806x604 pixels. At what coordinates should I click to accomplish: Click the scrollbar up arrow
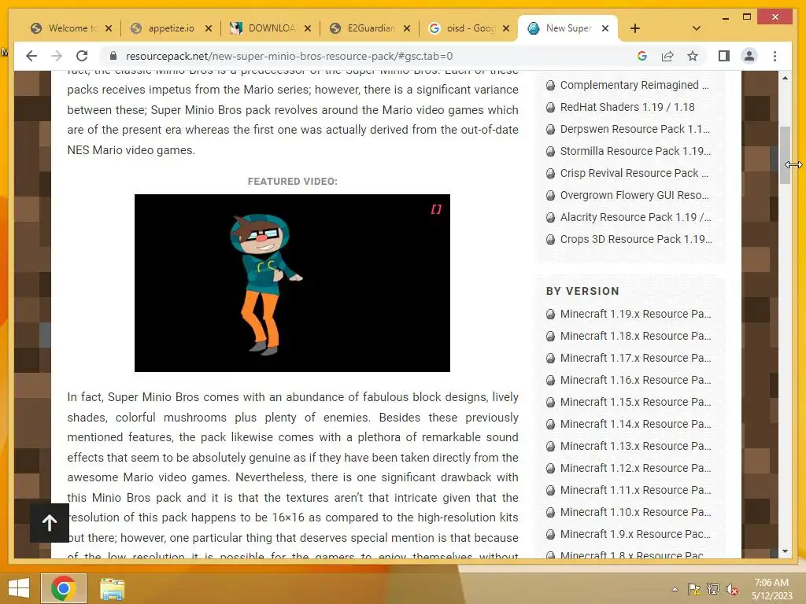[x=785, y=78]
